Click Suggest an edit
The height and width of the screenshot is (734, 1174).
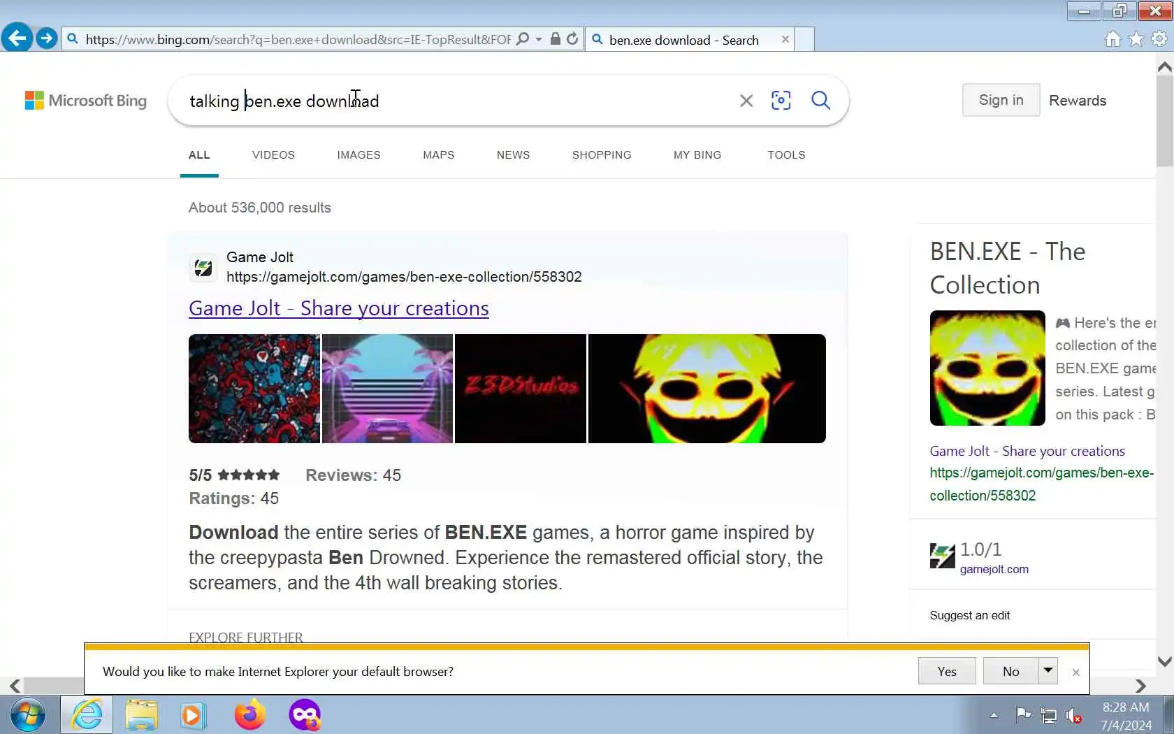point(969,615)
